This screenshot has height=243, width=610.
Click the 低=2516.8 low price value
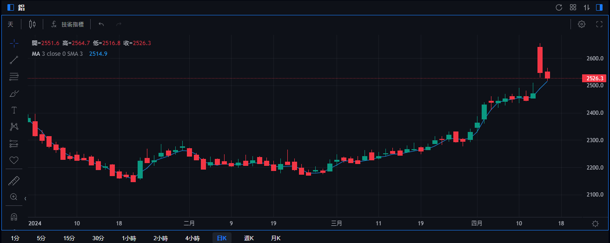[x=107, y=43]
